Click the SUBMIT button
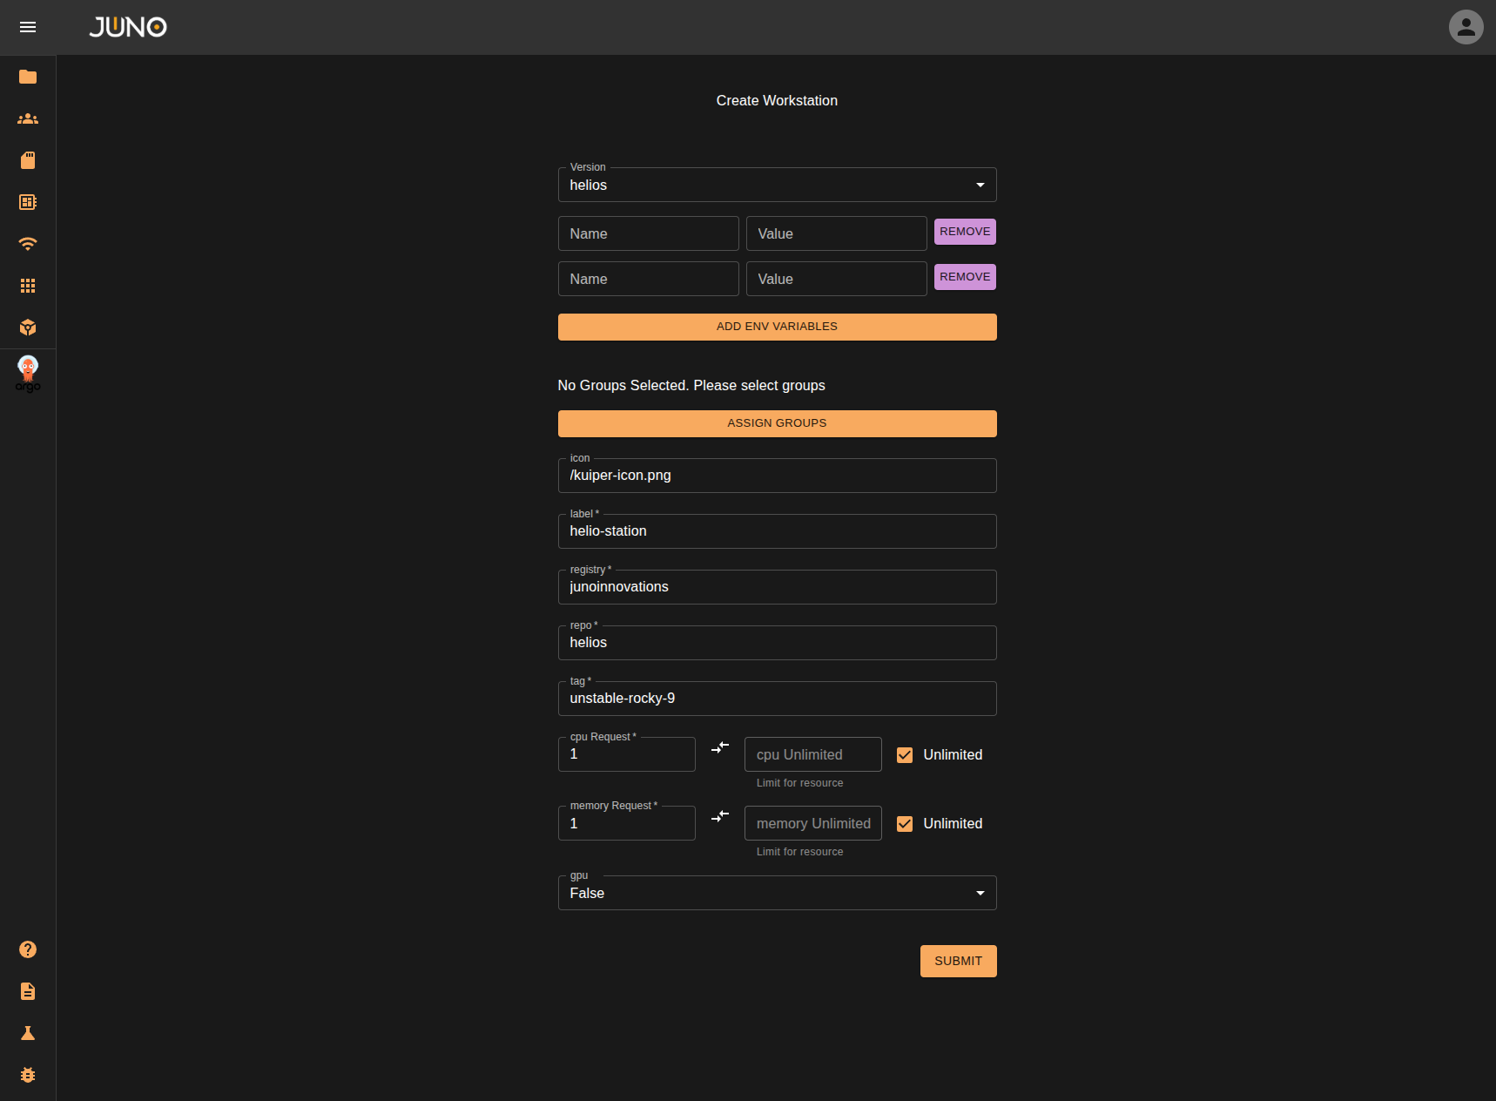1496x1101 pixels. pos(958,961)
